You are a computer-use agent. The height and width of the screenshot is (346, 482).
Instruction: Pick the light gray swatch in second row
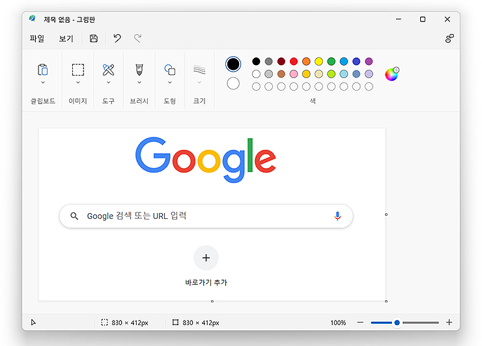(x=268, y=74)
